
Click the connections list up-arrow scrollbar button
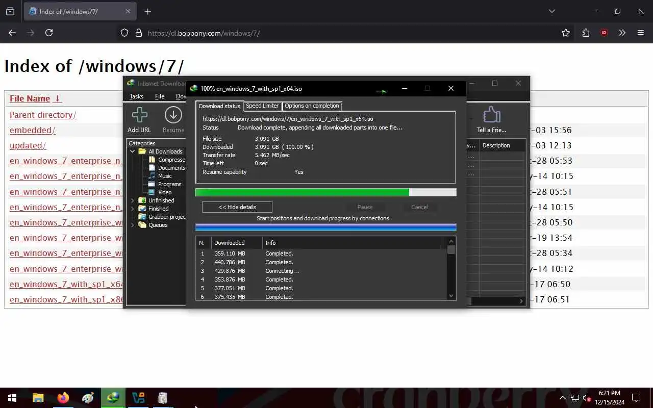[451, 241]
